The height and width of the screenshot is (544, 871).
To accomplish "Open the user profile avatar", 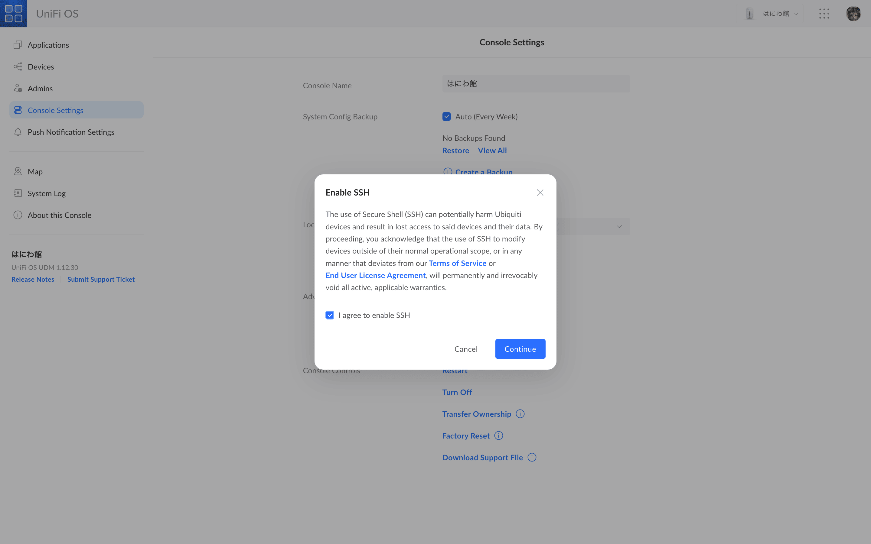I will point(853,14).
